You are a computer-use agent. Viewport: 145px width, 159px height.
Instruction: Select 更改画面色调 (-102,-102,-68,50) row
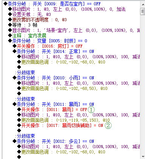[62, 88]
